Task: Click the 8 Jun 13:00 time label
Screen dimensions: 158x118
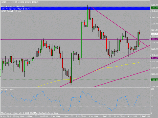Action: [x=93, y=116]
